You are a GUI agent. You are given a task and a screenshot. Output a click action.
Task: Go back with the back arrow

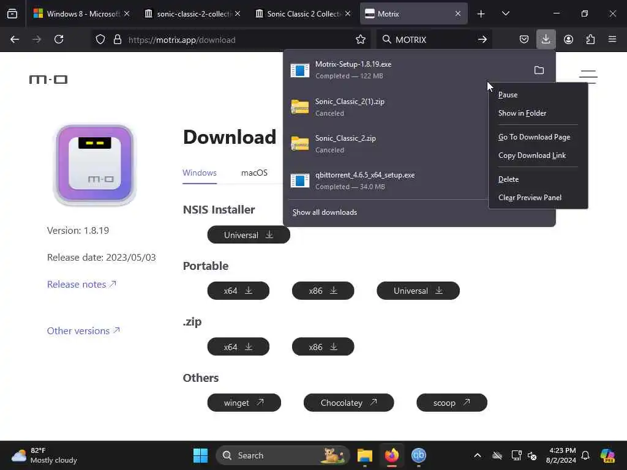pyautogui.click(x=15, y=40)
